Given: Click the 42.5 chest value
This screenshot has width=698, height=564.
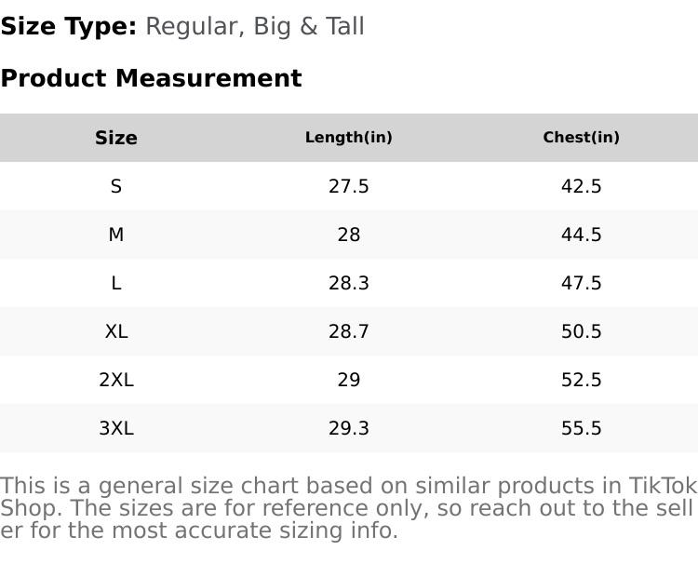Looking at the screenshot, I should pyautogui.click(x=582, y=186).
